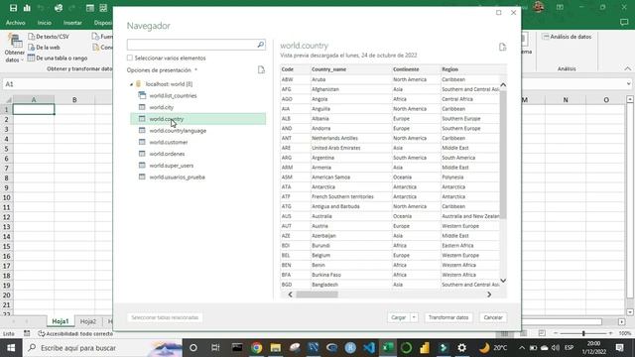The height and width of the screenshot is (357, 635).
Task: Click Análisis de datos in ribbon
Action: [567, 37]
